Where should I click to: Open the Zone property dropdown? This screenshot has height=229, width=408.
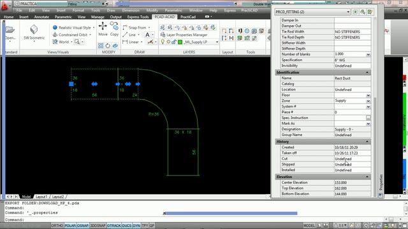point(368,101)
